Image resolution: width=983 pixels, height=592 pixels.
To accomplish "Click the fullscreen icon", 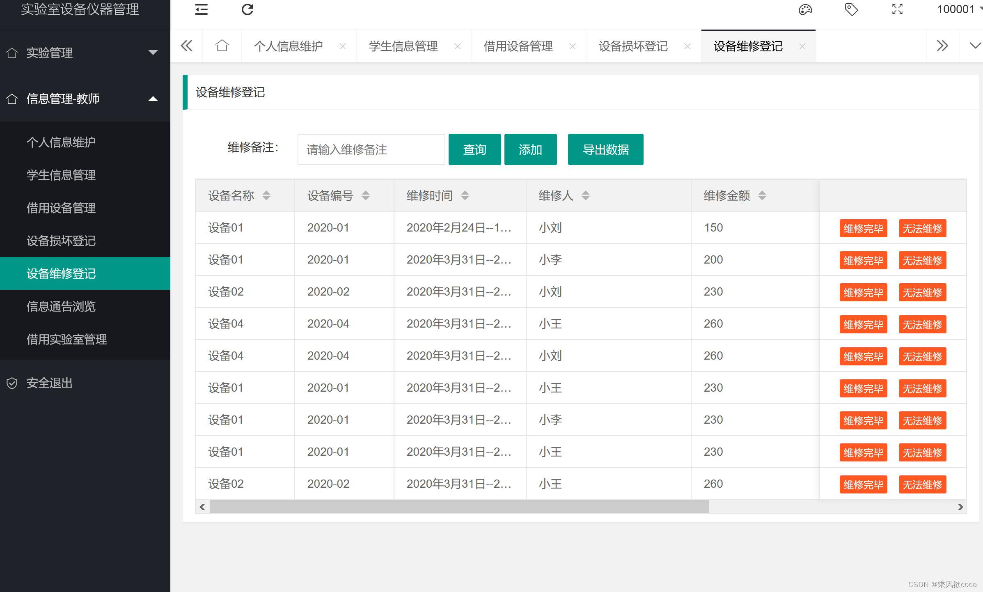I will click(x=897, y=9).
